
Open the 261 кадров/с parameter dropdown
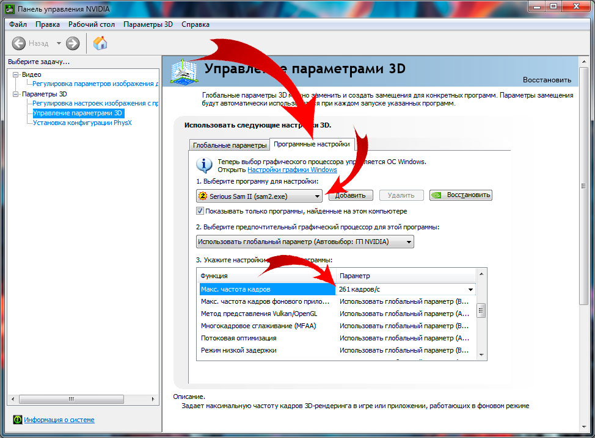click(470, 289)
